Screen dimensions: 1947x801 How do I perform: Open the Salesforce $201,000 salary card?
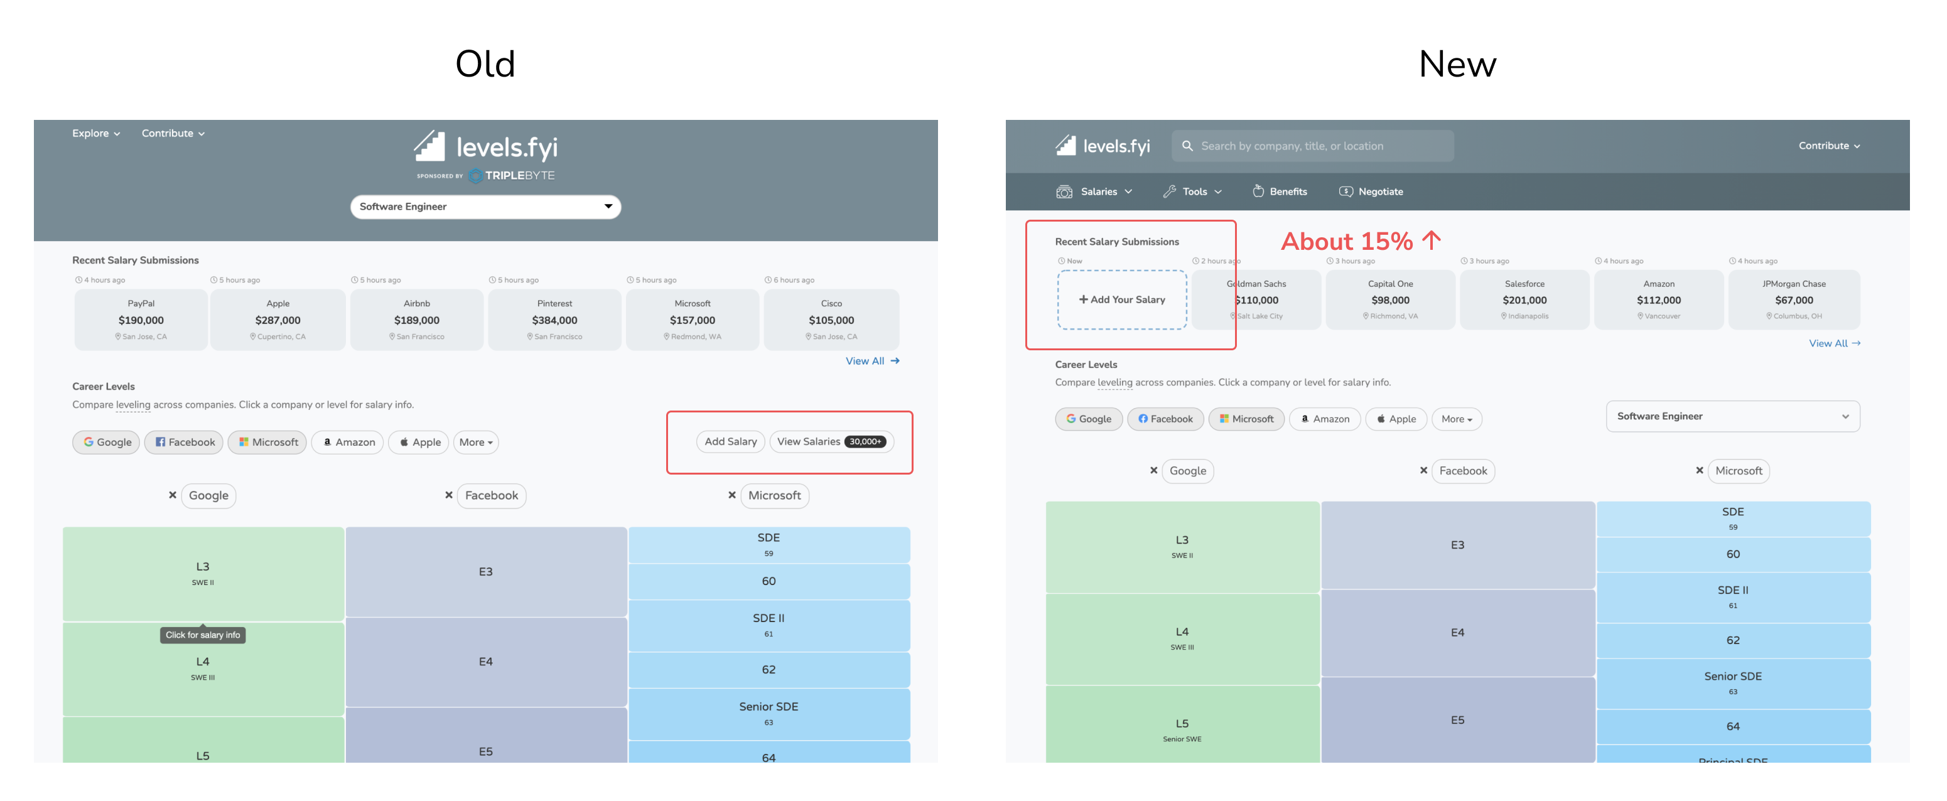[1524, 300]
